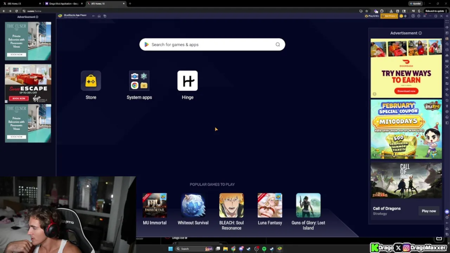Collapse BlueStacks side toolbar chevrons

pos(447,16)
